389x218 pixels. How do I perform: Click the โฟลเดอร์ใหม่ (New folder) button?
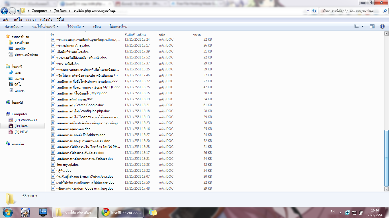pyautogui.click(x=118, y=26)
